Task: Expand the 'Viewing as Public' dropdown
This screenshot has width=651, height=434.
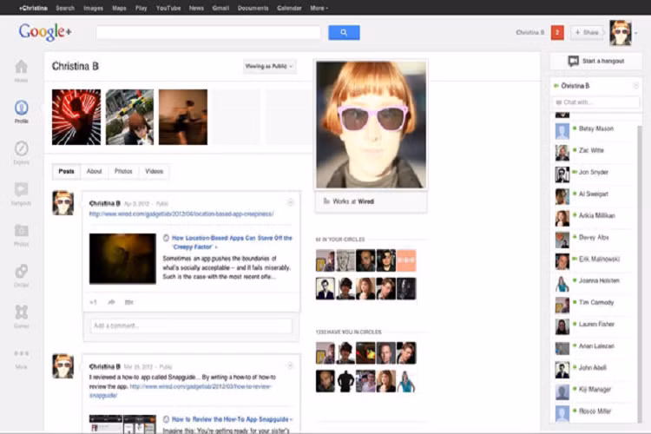Action: pos(269,66)
